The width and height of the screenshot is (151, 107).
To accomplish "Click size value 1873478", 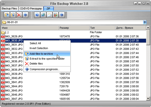I will pyautogui.click(x=65, y=36).
